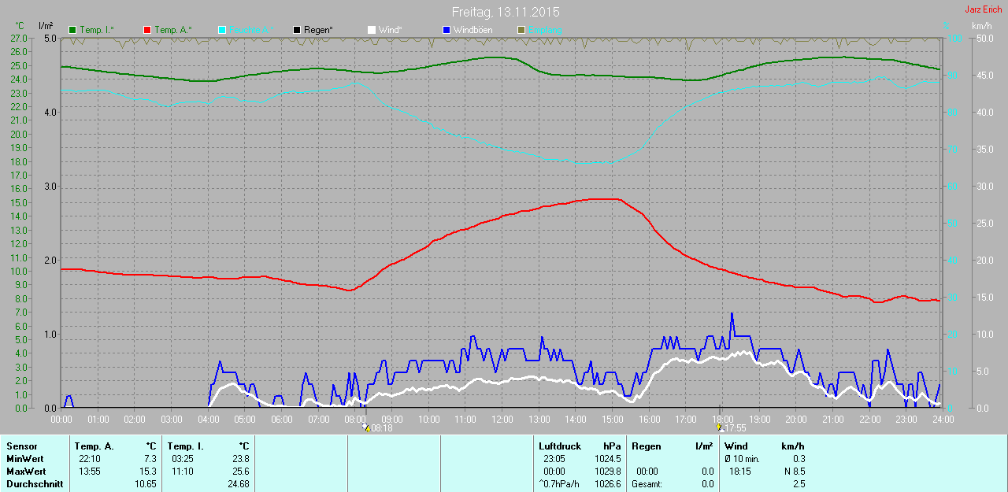Click the MinWert row label

coord(24,459)
